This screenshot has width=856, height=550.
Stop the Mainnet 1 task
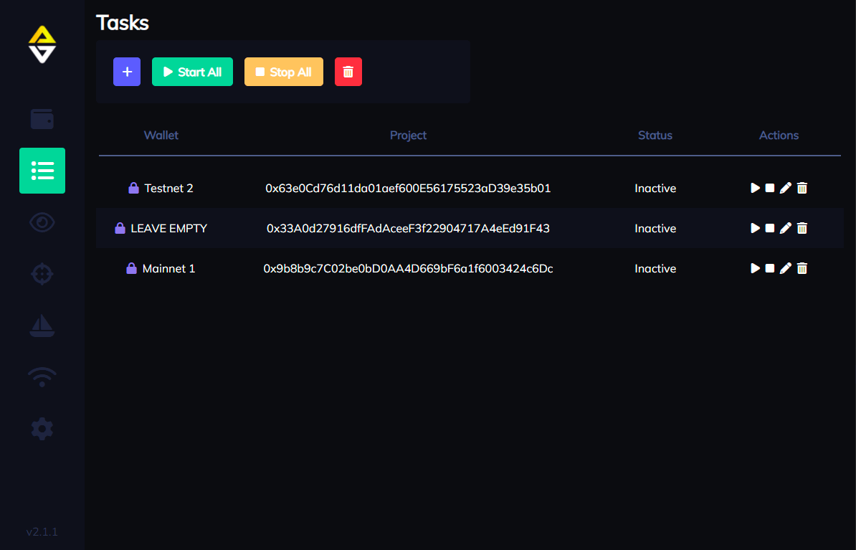pos(770,268)
